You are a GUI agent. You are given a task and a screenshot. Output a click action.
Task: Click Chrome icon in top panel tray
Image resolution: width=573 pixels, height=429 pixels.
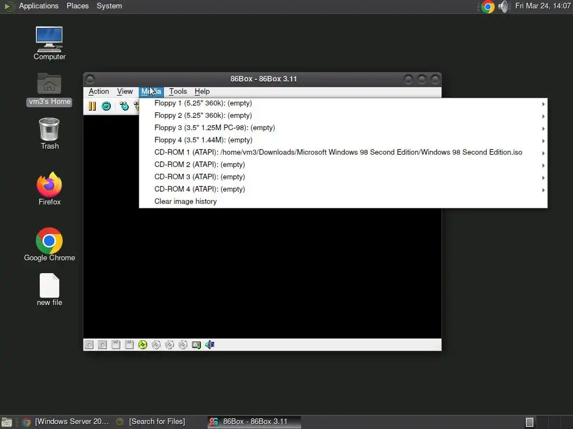coord(487,7)
